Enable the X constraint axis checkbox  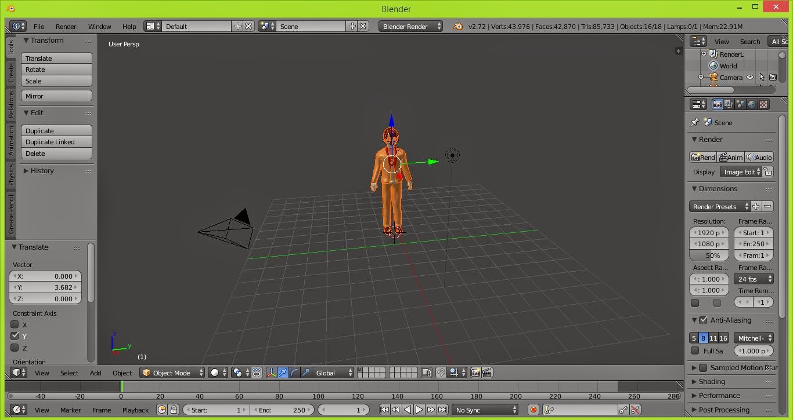tap(15, 324)
